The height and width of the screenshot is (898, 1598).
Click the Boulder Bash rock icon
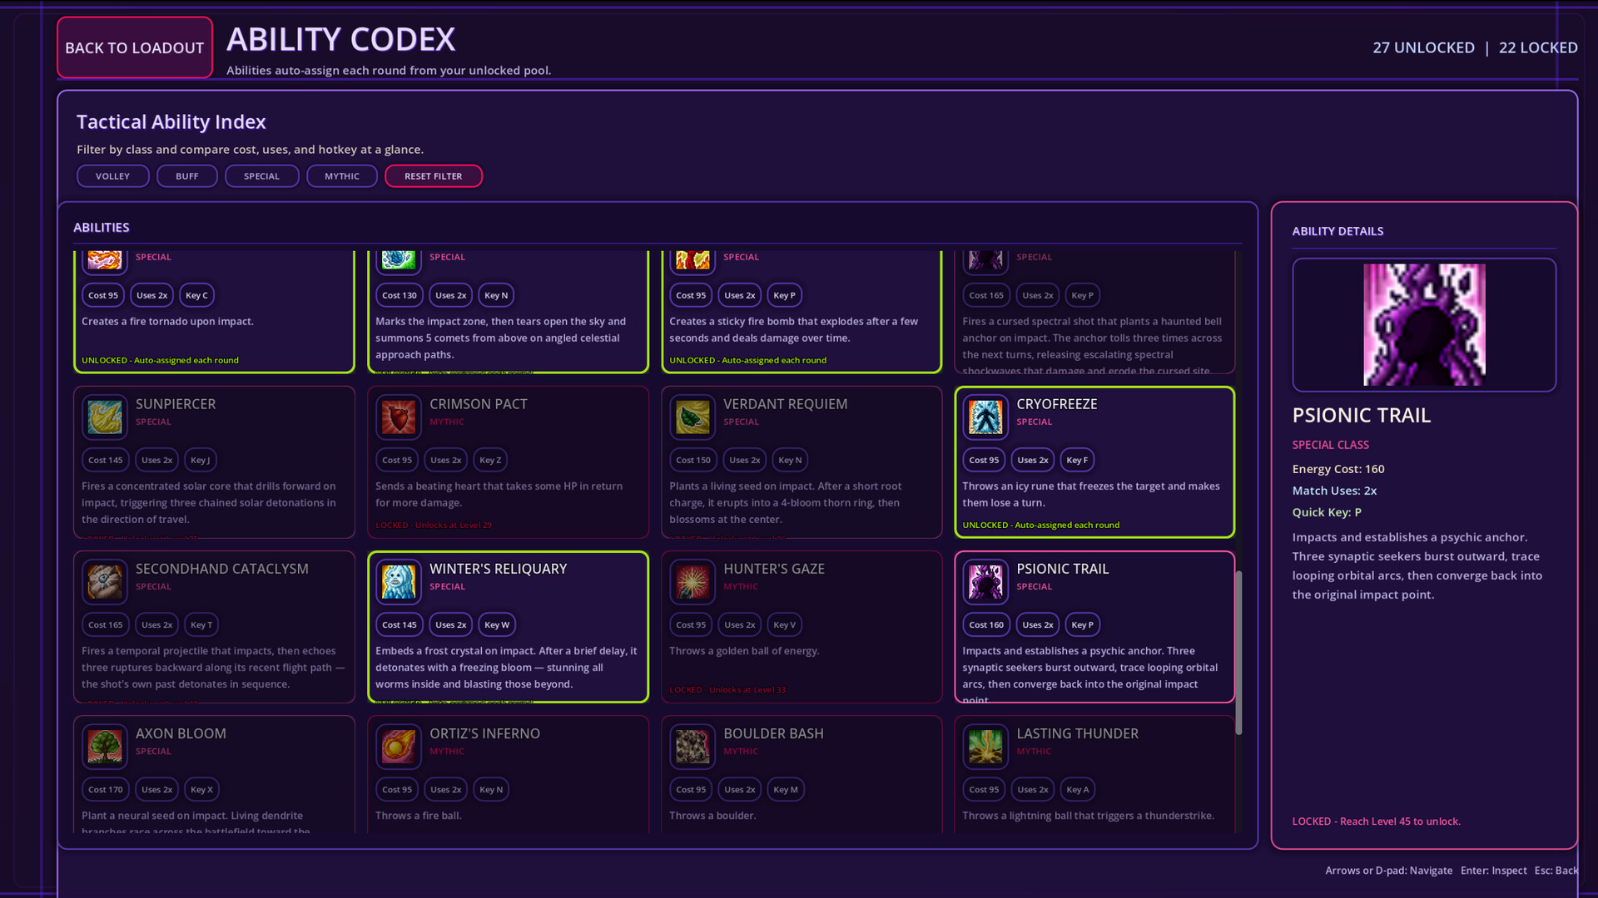[x=692, y=746]
